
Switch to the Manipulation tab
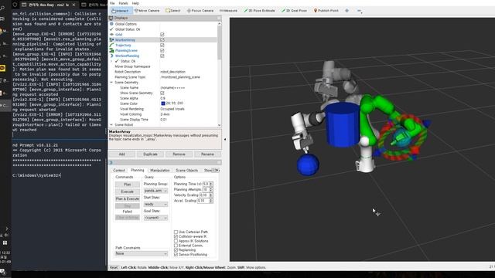(x=160, y=170)
